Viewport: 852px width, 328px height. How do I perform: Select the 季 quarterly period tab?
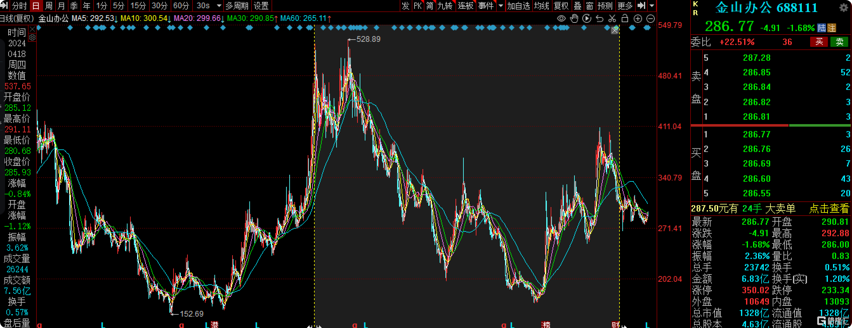(74, 6)
